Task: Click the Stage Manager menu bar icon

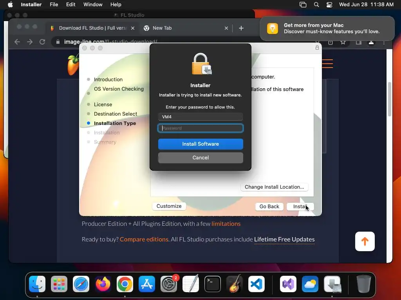Action: (303, 5)
